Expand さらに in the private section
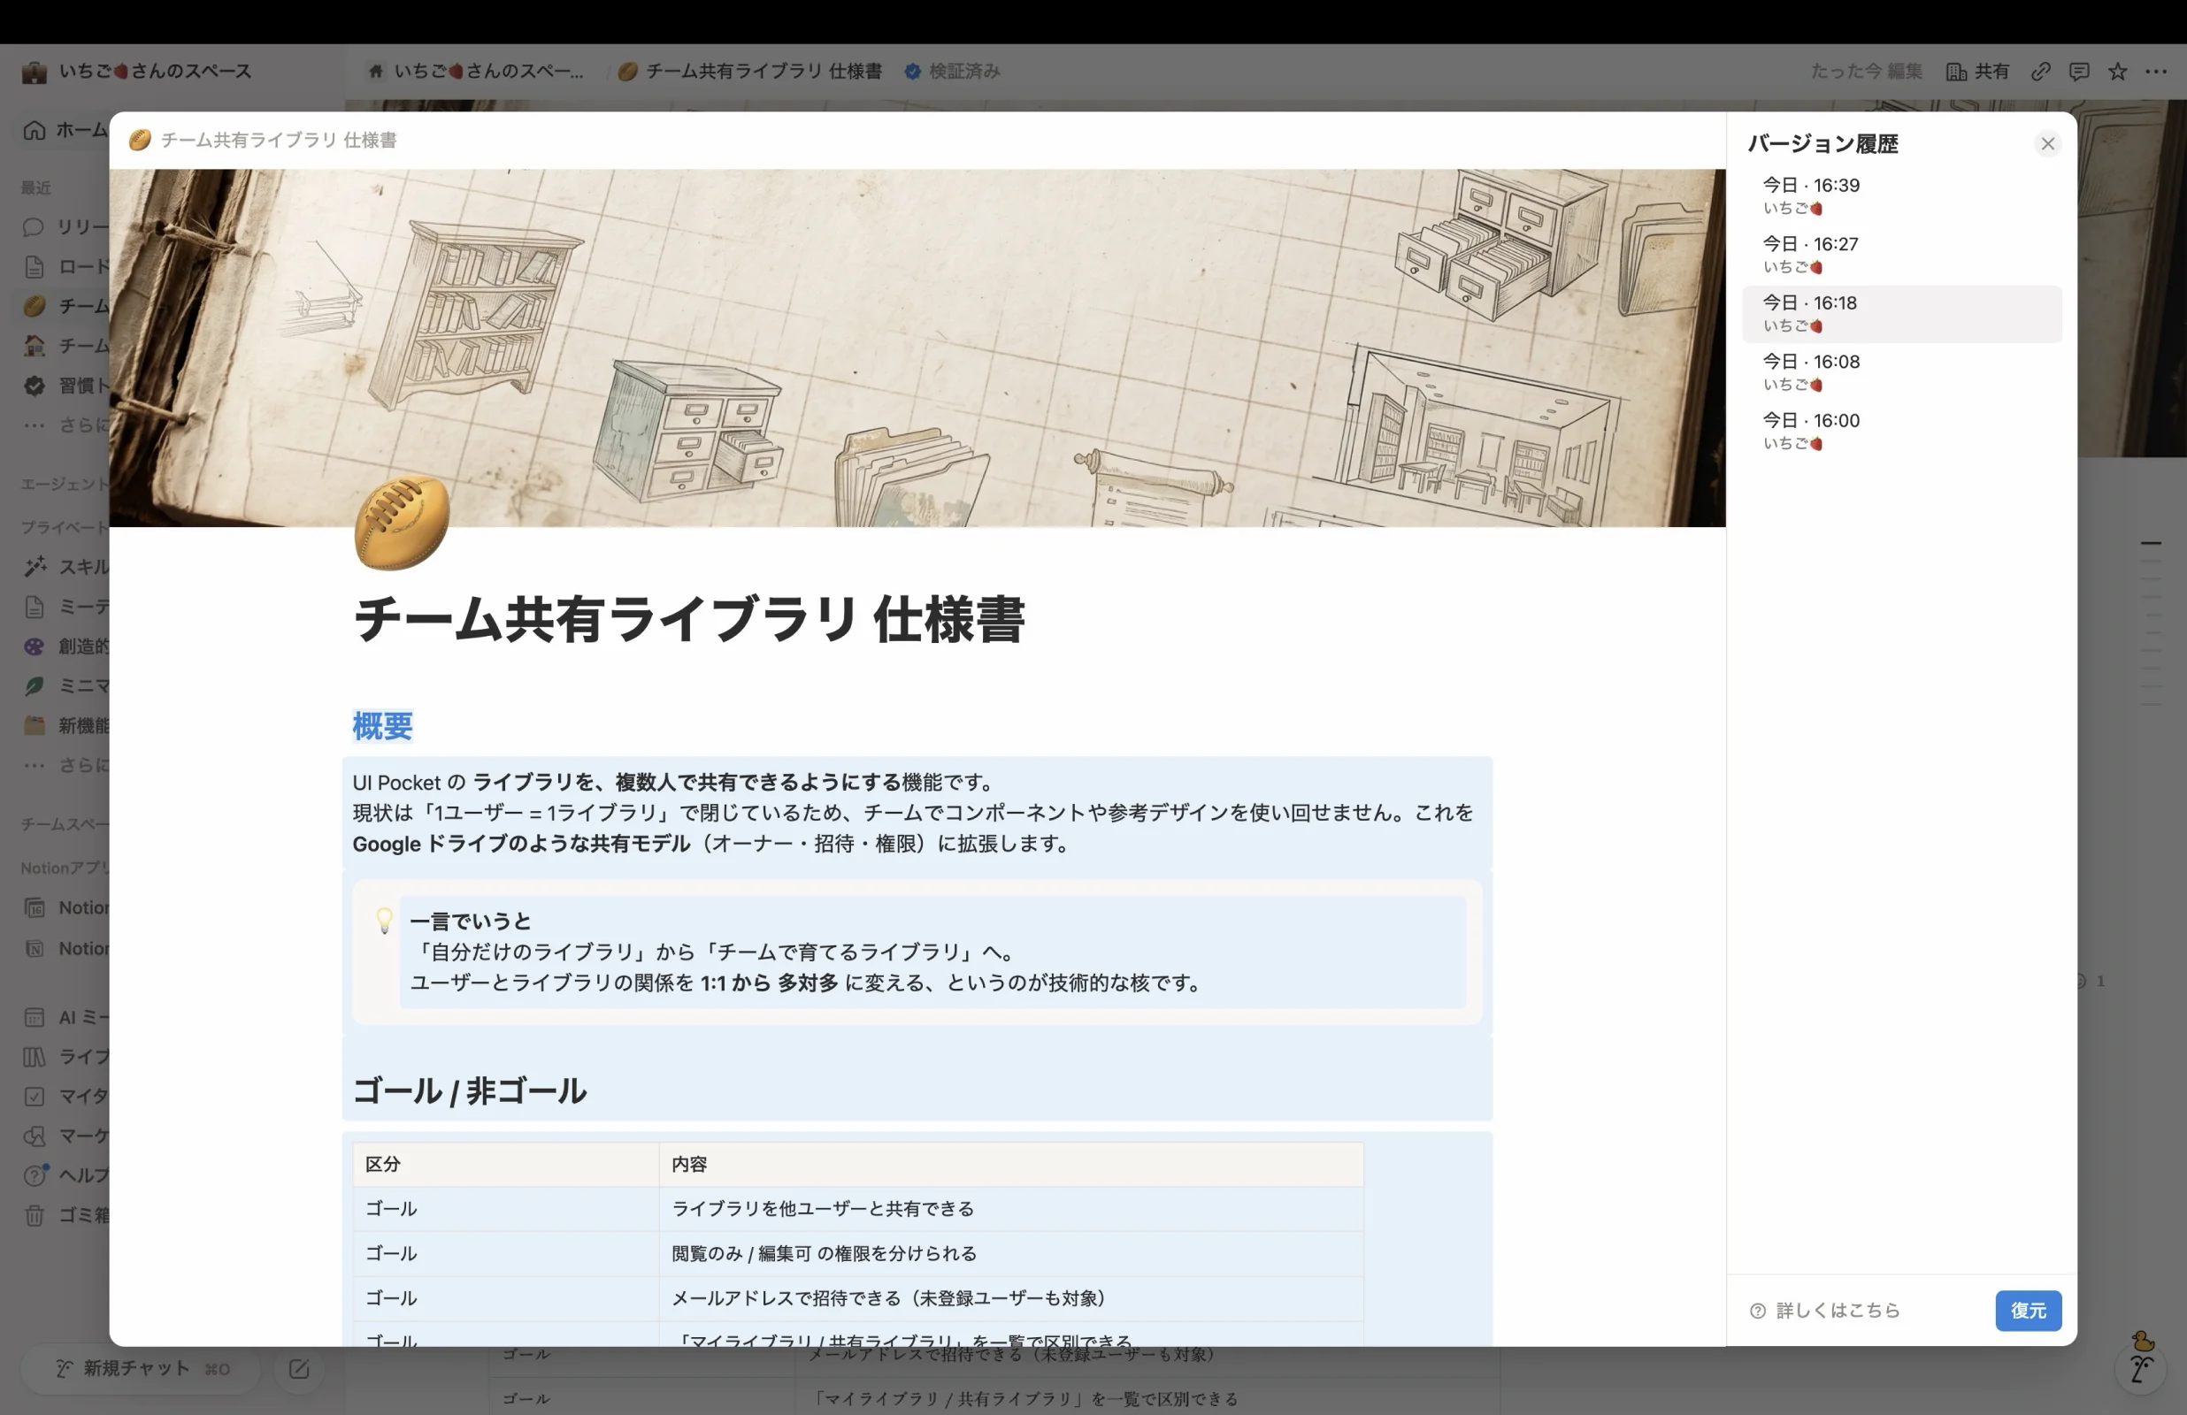The height and width of the screenshot is (1415, 2187). 65,764
